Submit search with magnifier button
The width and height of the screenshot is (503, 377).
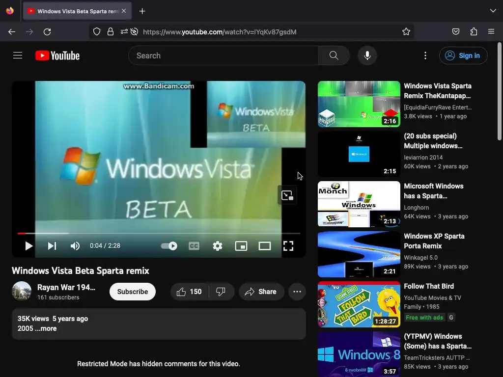click(334, 55)
